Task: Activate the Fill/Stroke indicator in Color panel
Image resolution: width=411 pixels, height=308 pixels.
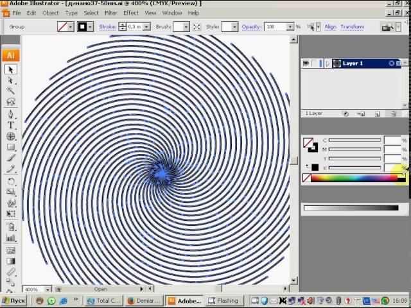Action: [311, 146]
